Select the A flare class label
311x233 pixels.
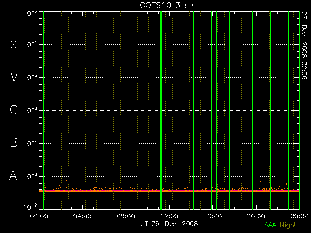[13, 175]
